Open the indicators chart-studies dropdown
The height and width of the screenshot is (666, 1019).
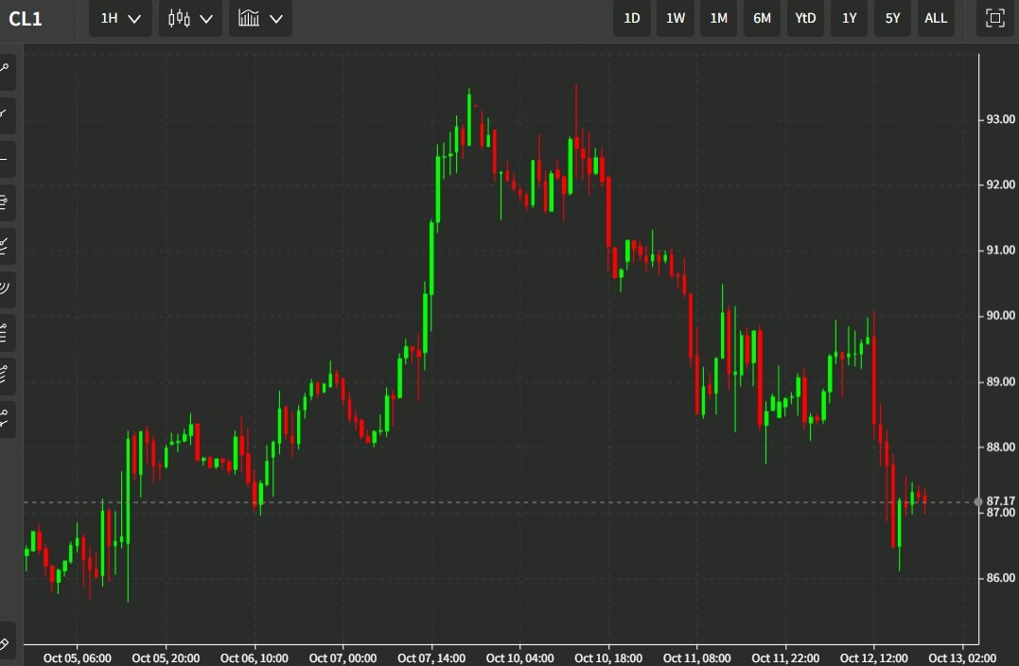point(260,18)
